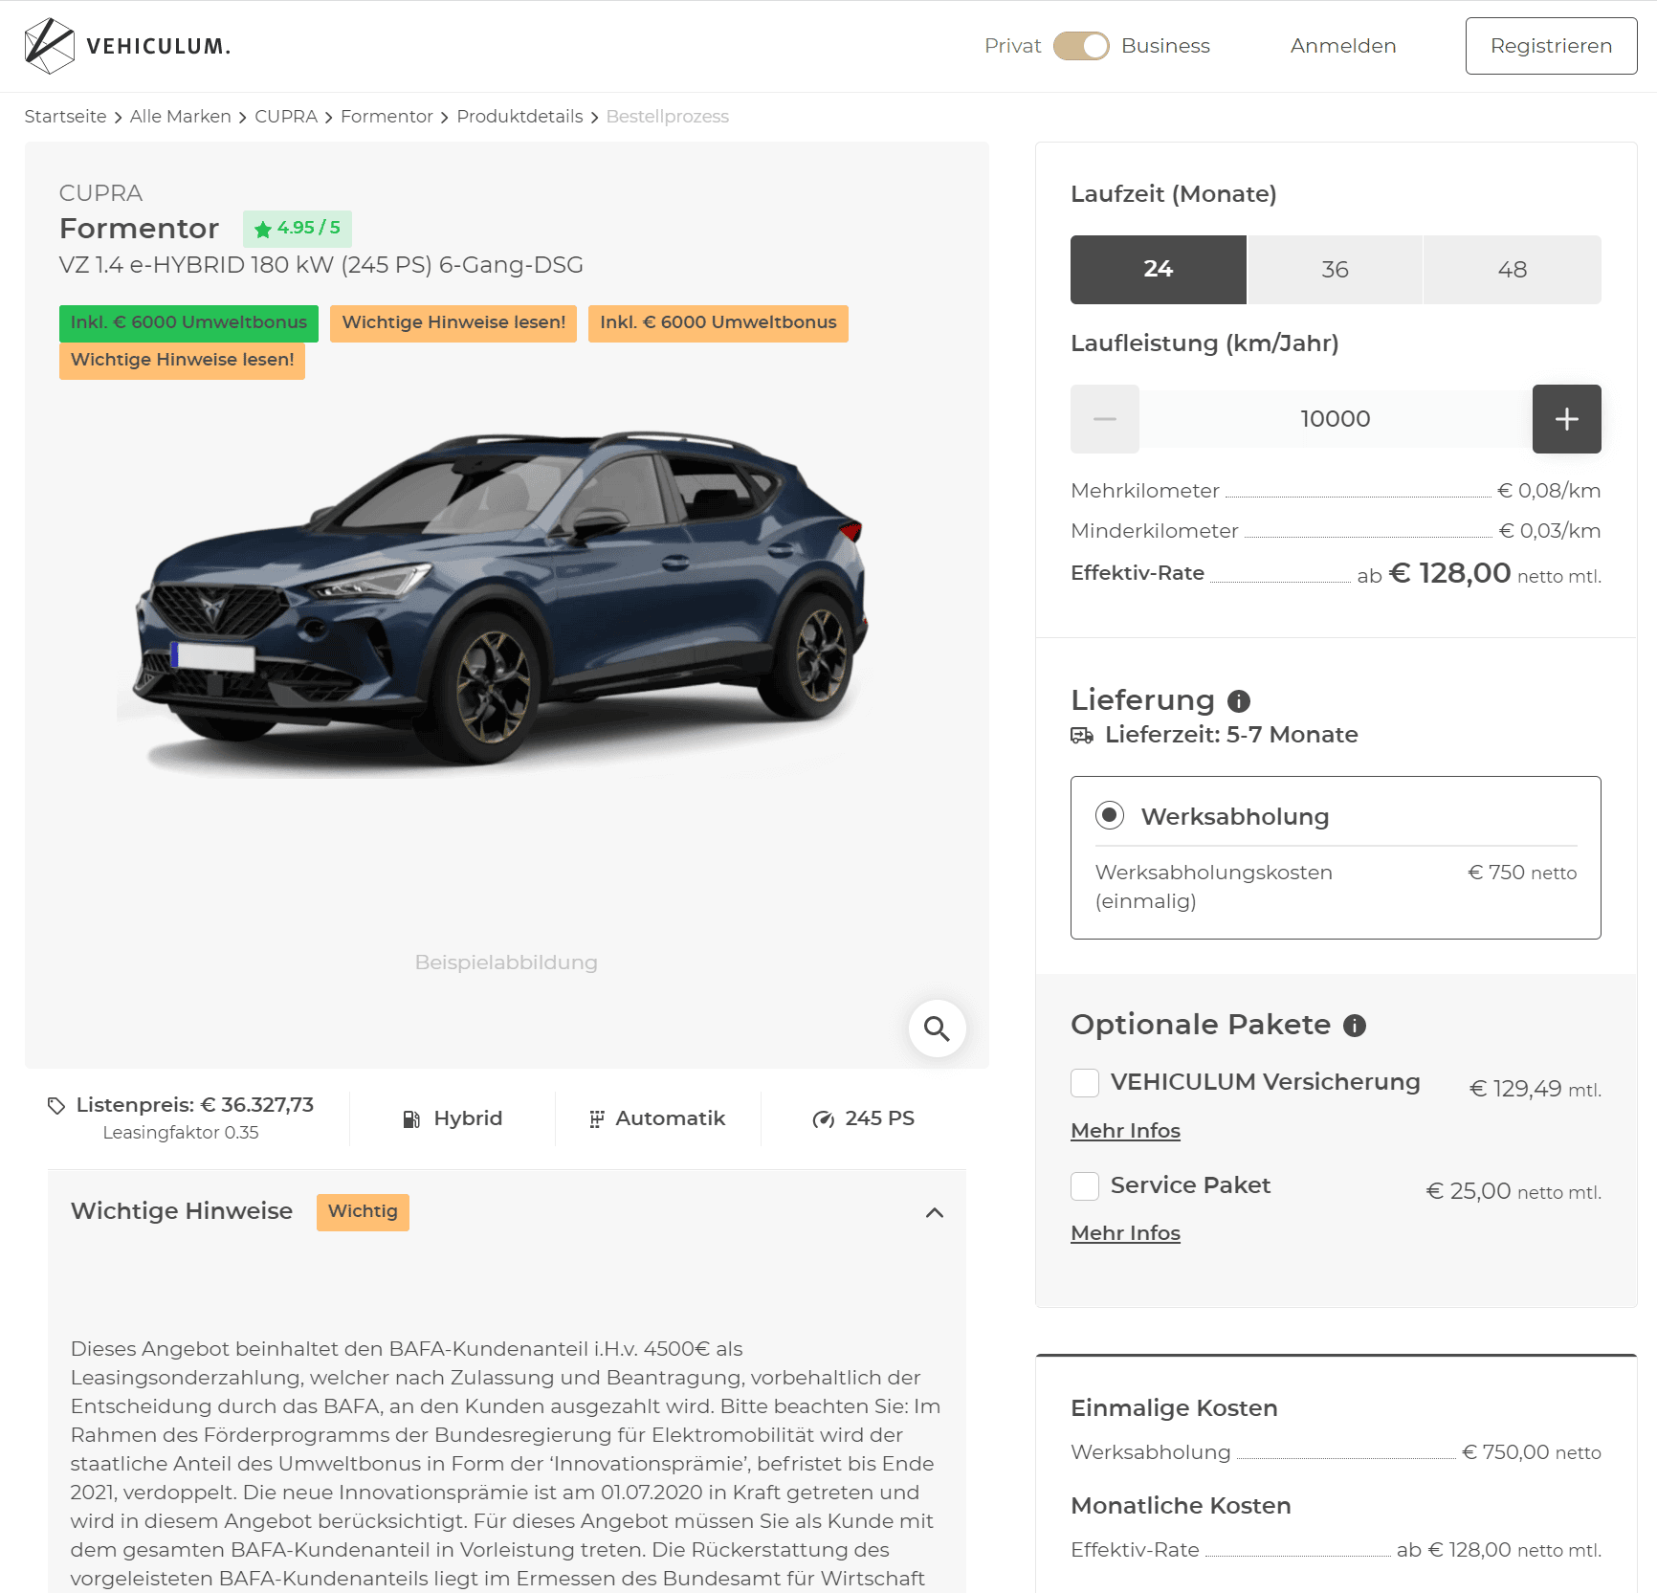1657x1593 pixels.
Task: Click the info icon next to Optionale Pakete
Action: (1355, 1026)
